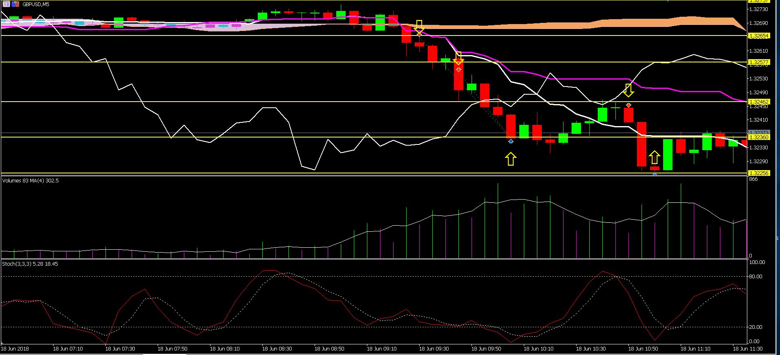
Task: Click the 18 Jun 10:50 time label
Action: coord(643,349)
